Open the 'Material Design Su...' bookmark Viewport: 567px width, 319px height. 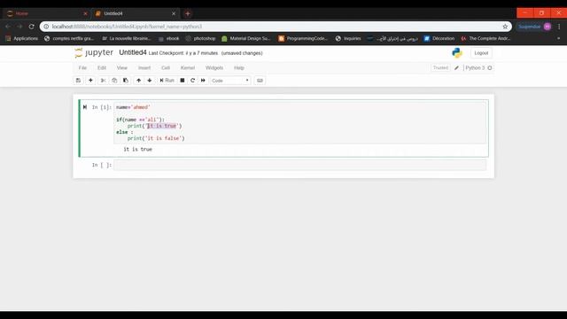(246, 38)
